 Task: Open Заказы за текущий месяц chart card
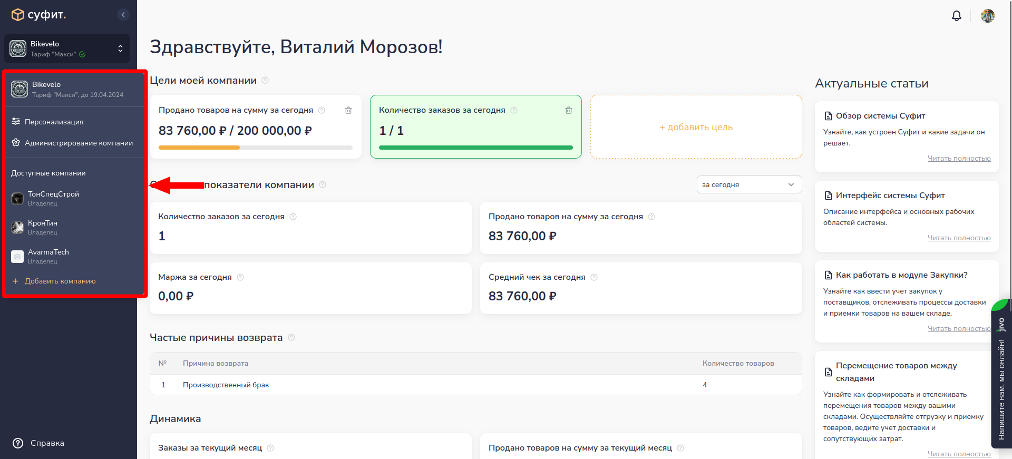(310, 446)
